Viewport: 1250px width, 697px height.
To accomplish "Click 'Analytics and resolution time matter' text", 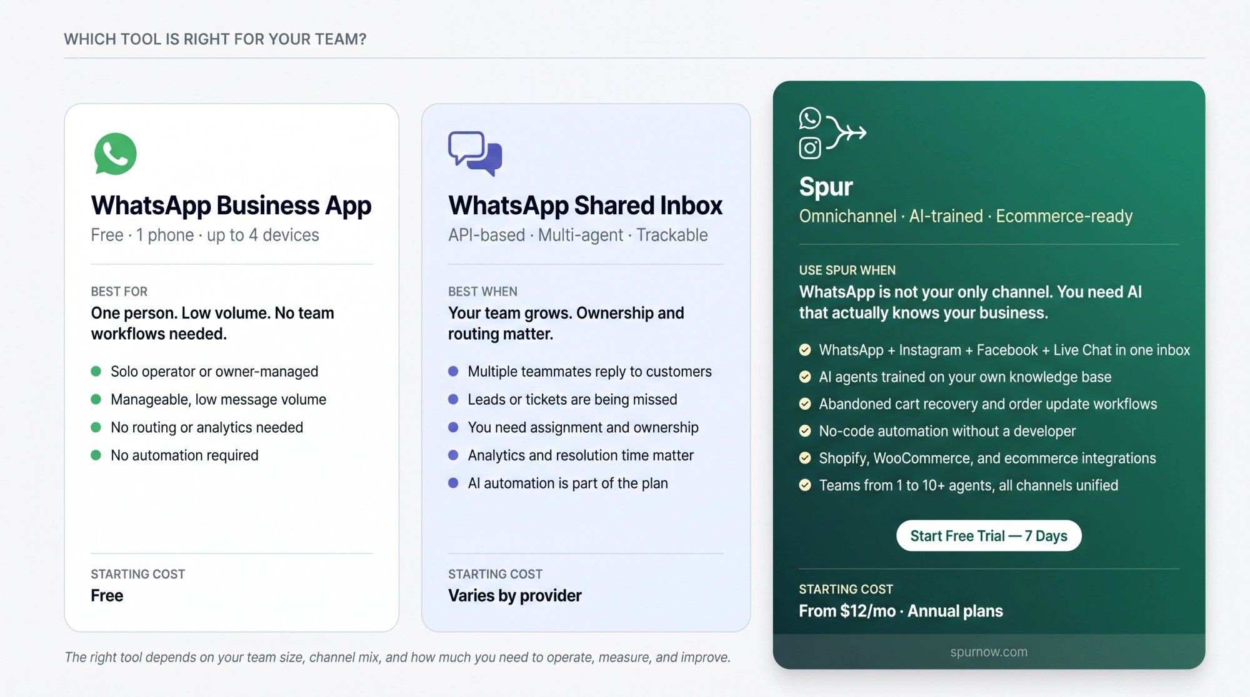I will 581,455.
